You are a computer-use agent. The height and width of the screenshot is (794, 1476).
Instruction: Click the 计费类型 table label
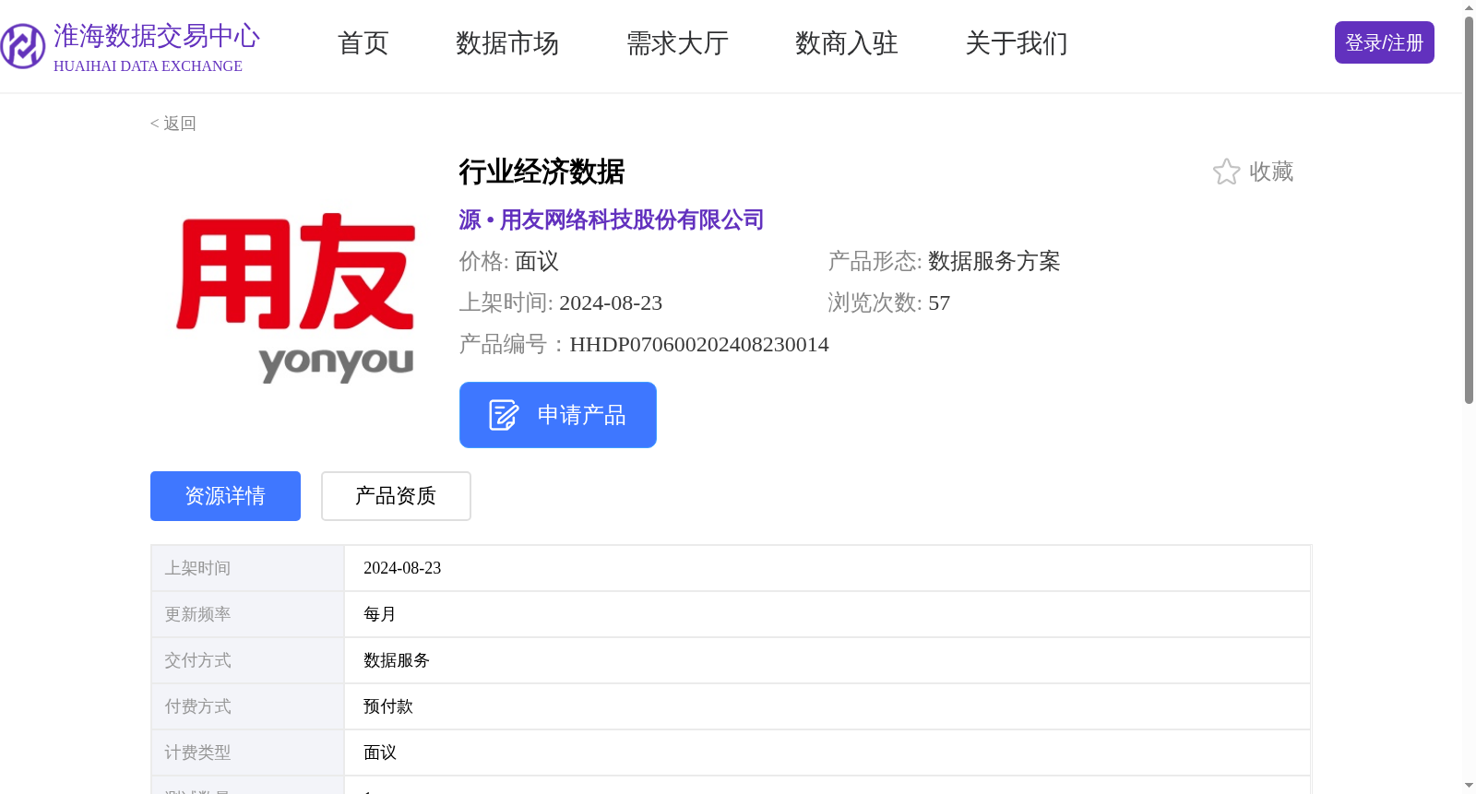pos(197,753)
